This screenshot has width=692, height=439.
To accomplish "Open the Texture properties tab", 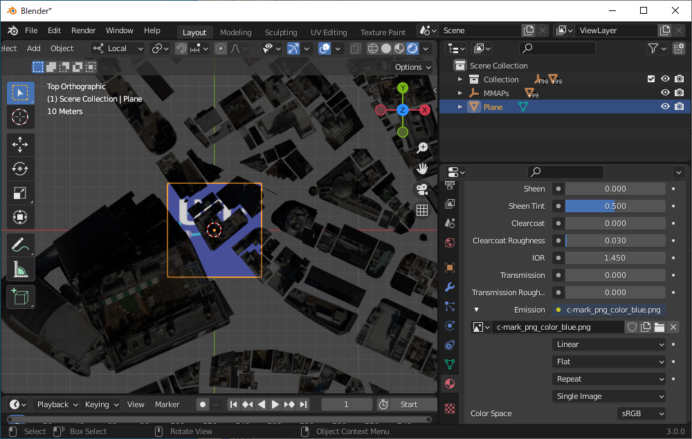I will click(x=450, y=409).
